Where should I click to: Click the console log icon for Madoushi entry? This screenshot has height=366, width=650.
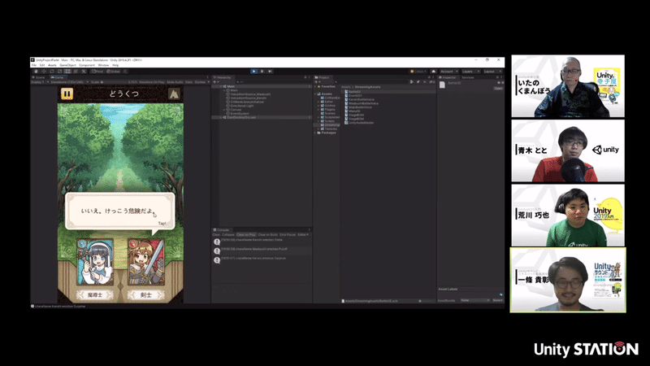[x=217, y=251]
